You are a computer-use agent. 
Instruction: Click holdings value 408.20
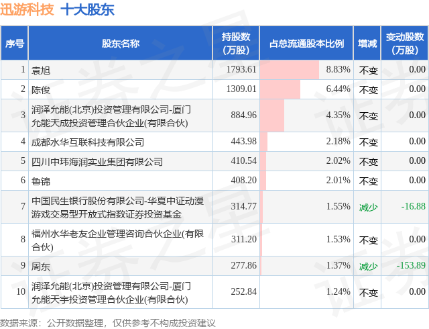point(243,180)
